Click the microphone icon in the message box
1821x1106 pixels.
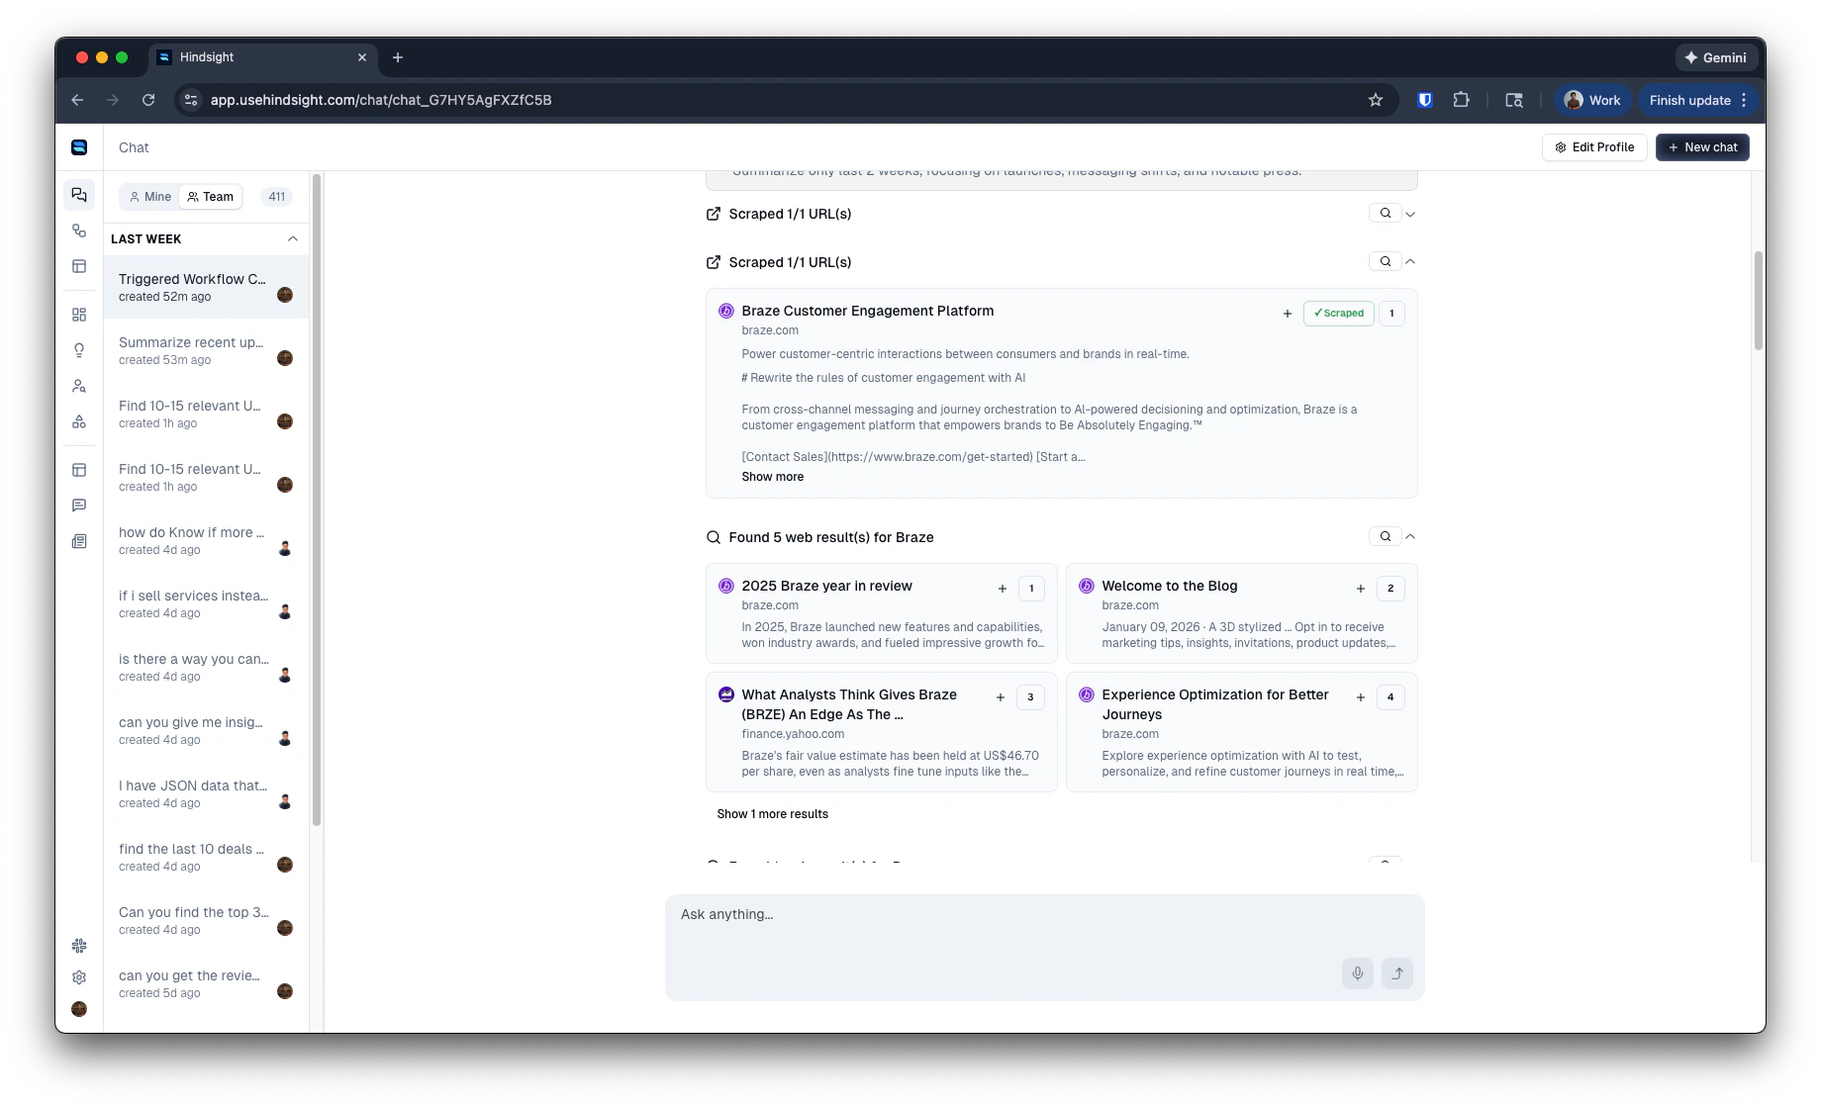point(1357,973)
